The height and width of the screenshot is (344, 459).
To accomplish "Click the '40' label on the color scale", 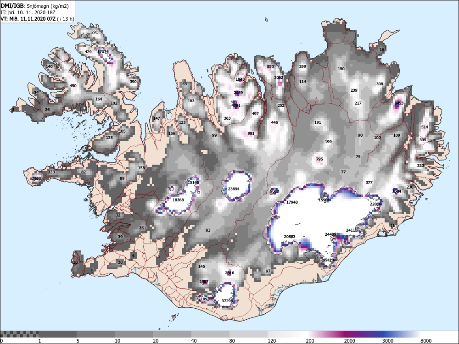I will [x=194, y=341].
